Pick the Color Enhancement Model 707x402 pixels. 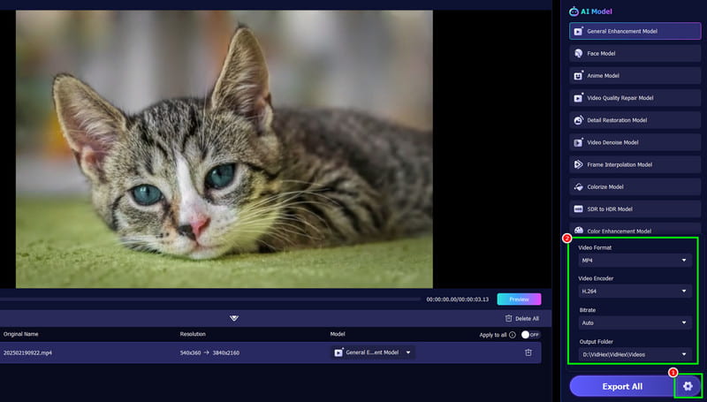click(635, 231)
